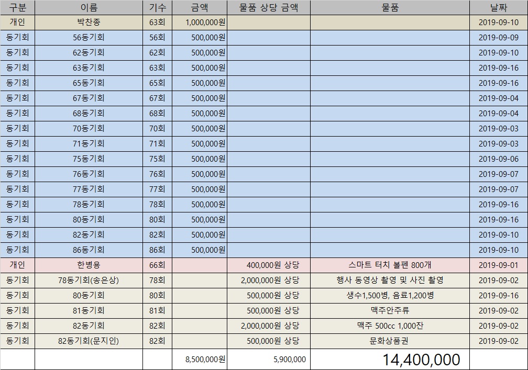Click the 구분 column header
Image resolution: width=528 pixels, height=370 pixels.
coord(17,7)
